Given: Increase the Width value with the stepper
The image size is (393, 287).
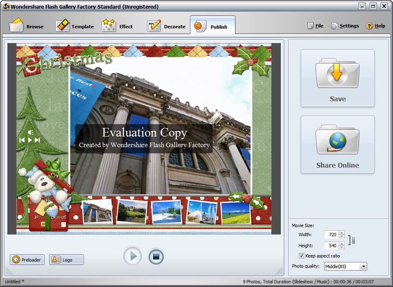Looking at the screenshot, I should coord(341,233).
